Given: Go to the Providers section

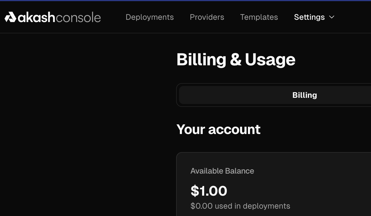Looking at the screenshot, I should (207, 17).
